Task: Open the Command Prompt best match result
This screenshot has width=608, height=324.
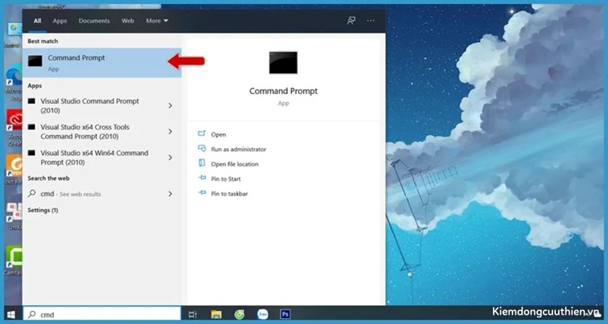Action: pos(102,63)
